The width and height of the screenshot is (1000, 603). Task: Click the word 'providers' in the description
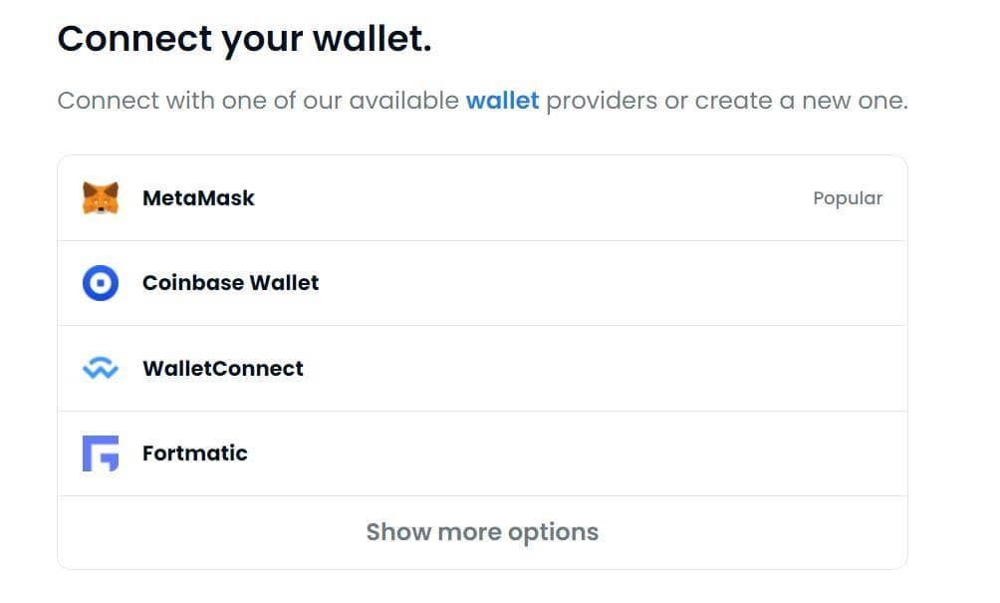[x=602, y=101]
